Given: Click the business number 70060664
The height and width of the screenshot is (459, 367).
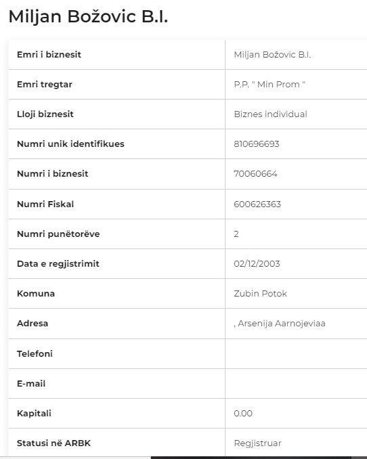Looking at the screenshot, I should coord(255,174).
